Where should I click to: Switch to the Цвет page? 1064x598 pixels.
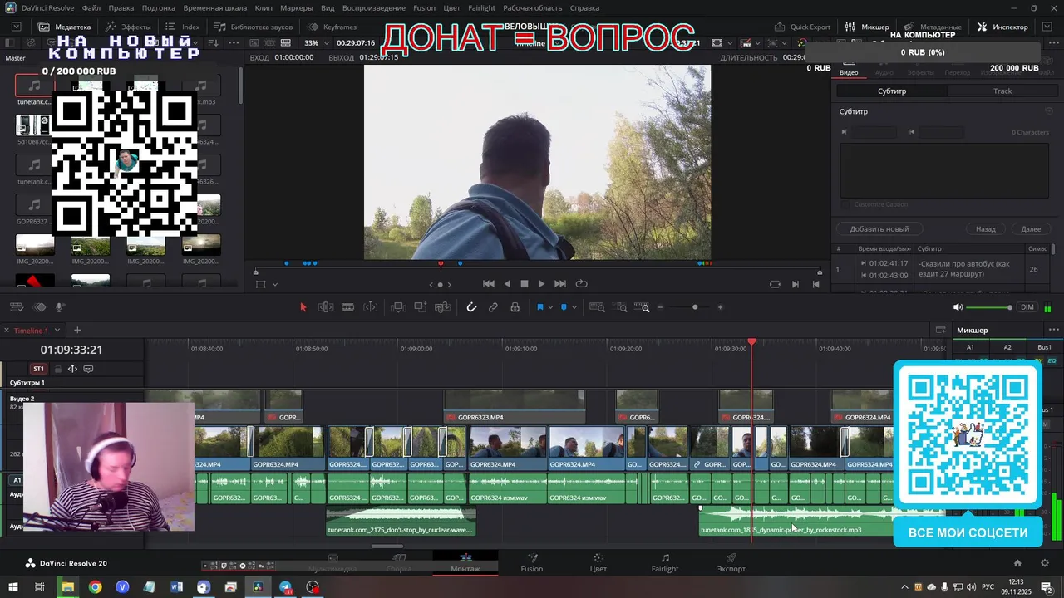tap(598, 563)
